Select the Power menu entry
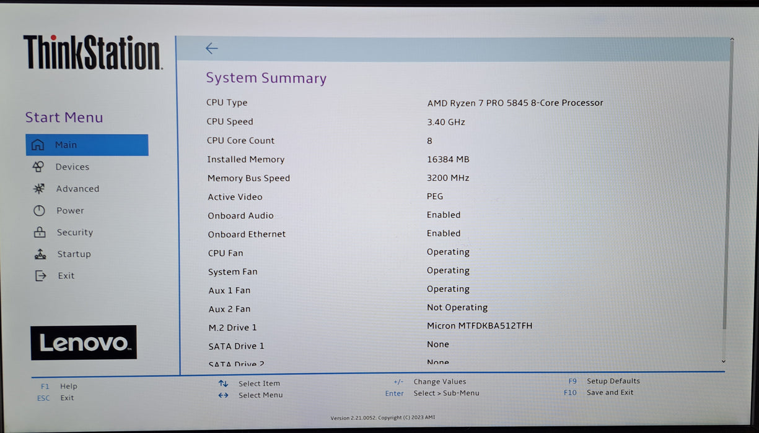Image resolution: width=759 pixels, height=433 pixels. coord(70,210)
